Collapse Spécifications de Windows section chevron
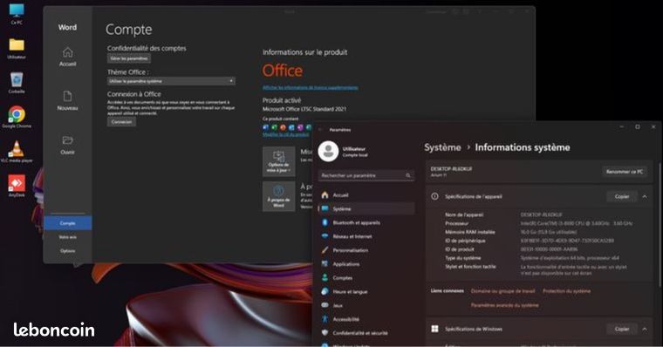The width and height of the screenshot is (663, 347). pos(645,329)
